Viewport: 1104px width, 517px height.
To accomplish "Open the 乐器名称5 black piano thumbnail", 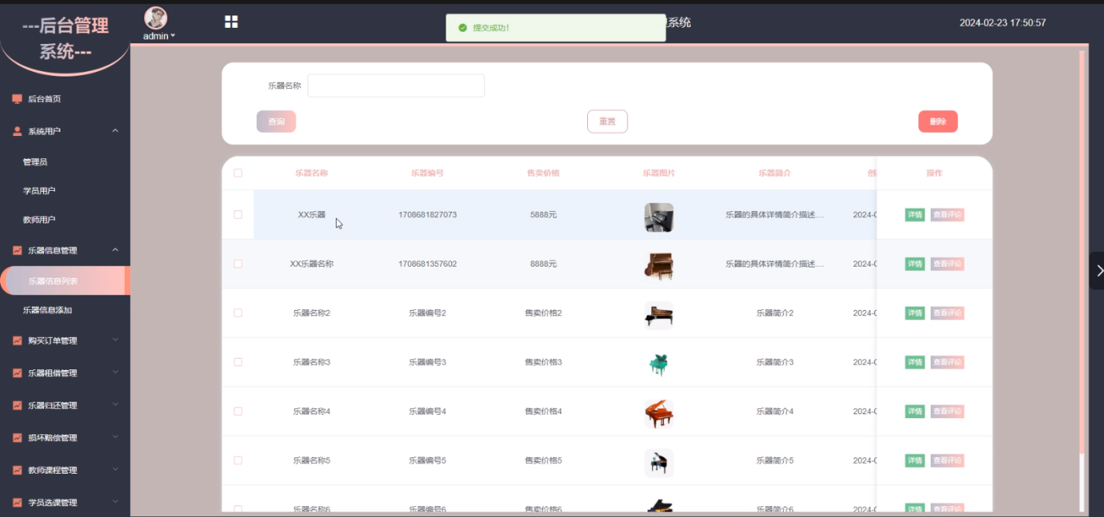I will click(x=658, y=463).
